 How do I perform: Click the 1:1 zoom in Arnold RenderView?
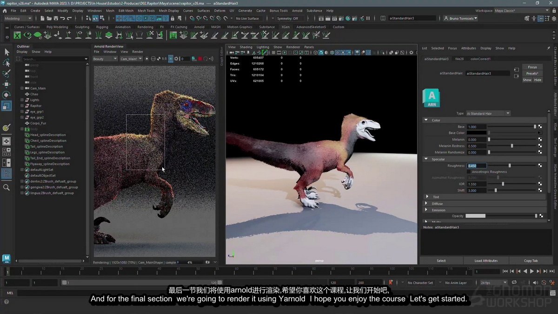pos(164,59)
